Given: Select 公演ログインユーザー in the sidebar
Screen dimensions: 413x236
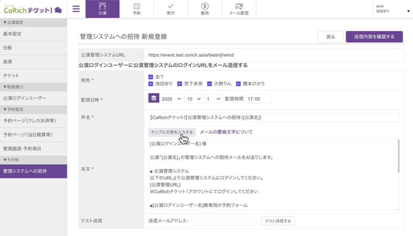Looking at the screenshot, I should [25, 98].
